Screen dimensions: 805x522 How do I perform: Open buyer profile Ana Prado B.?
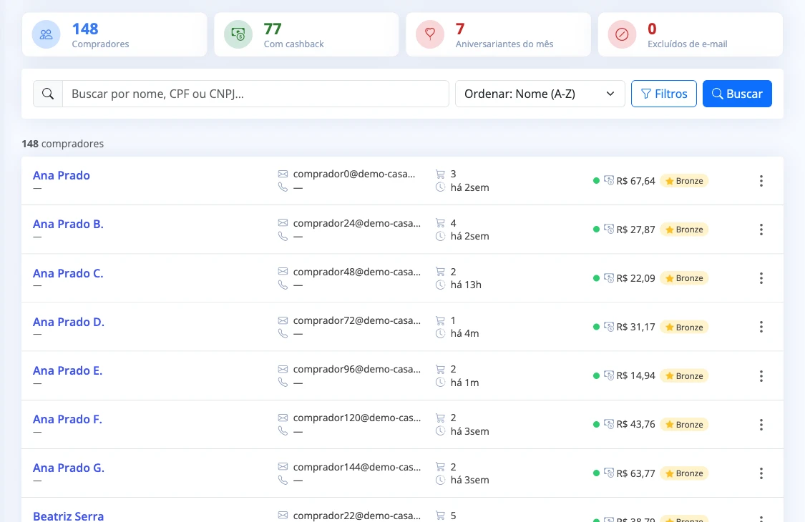click(68, 225)
